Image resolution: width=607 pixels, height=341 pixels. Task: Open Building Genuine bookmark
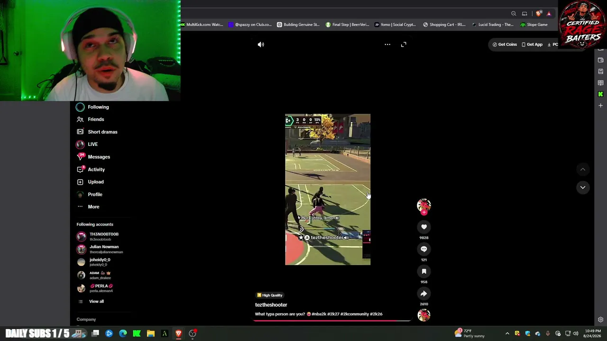[x=298, y=25]
